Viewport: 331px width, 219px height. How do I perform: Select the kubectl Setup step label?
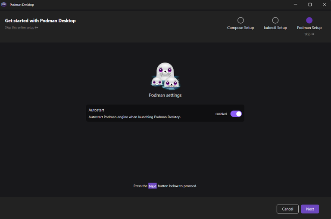(x=275, y=28)
